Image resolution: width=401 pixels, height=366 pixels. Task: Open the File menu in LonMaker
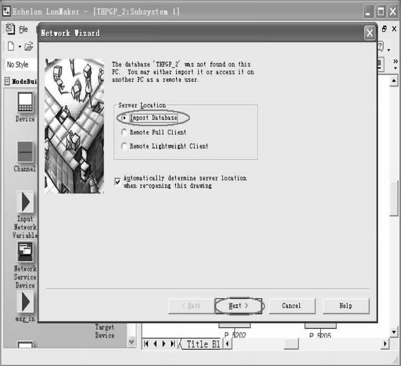(x=23, y=29)
